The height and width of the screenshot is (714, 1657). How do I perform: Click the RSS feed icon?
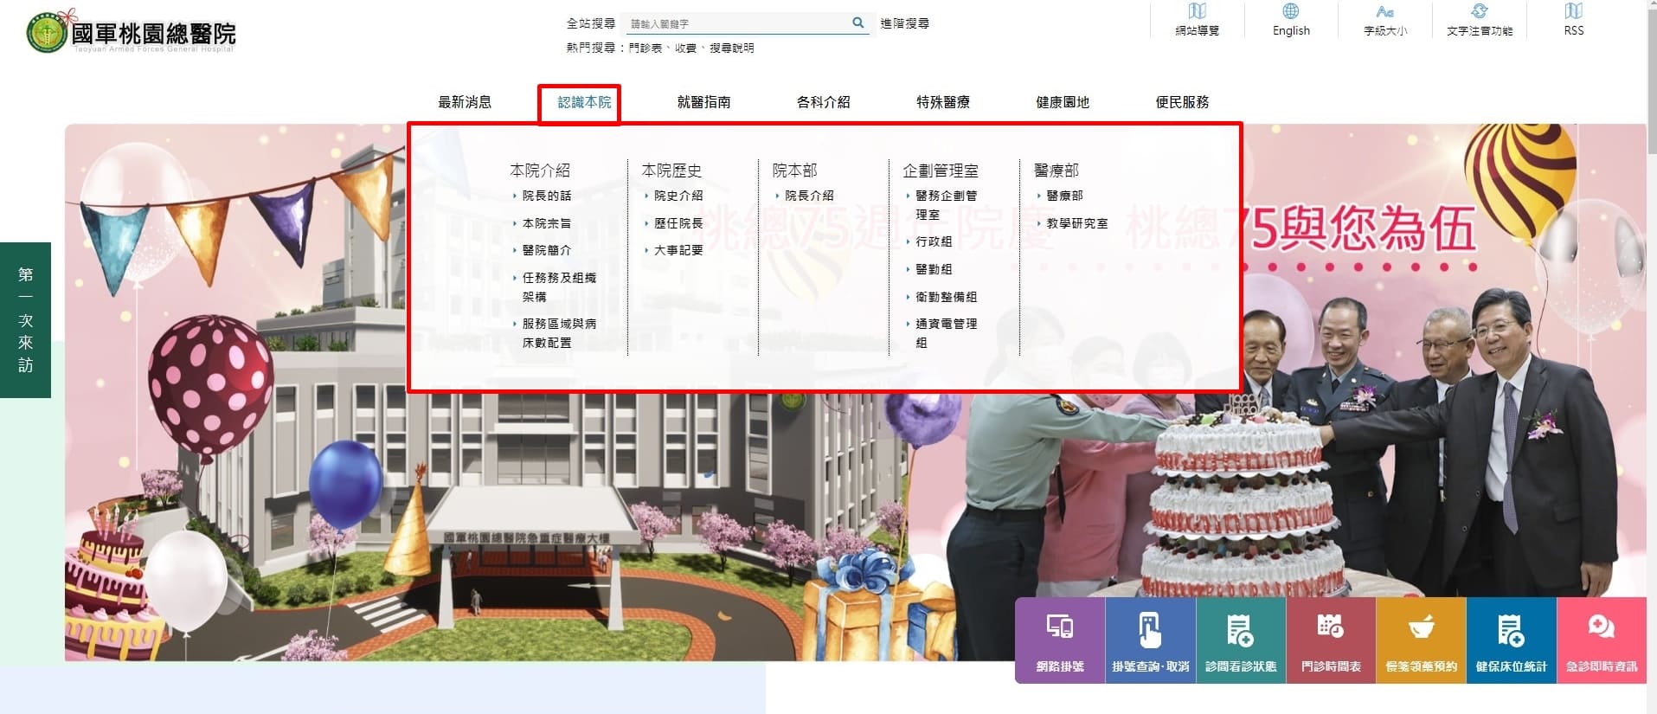coord(1573,20)
